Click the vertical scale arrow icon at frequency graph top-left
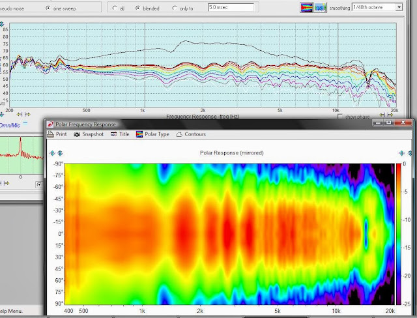The image size is (417, 318). point(1,24)
